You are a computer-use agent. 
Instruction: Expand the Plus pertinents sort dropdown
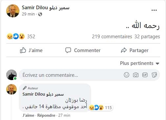tap(140, 63)
